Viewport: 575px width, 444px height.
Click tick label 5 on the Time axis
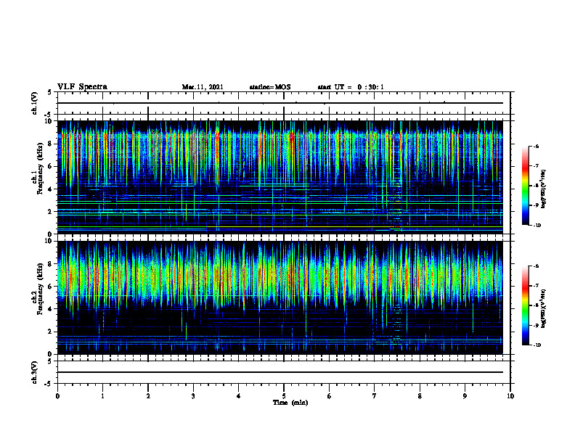coord(284,396)
